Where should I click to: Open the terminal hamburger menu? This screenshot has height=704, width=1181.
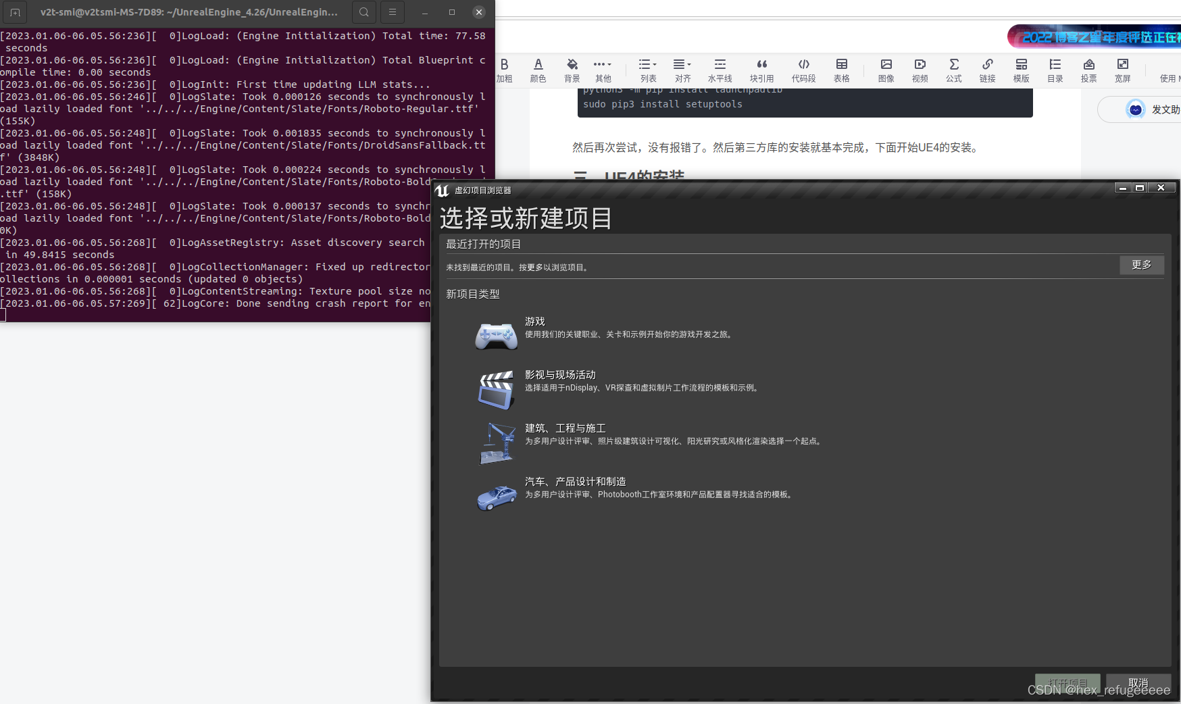point(393,12)
